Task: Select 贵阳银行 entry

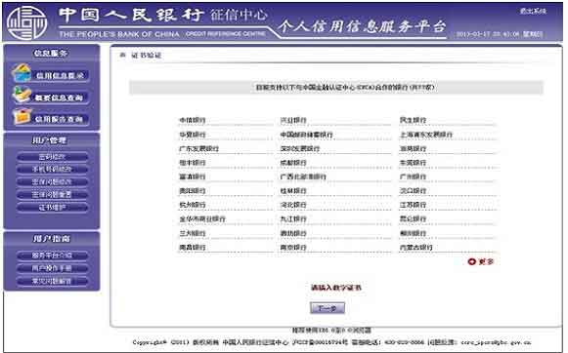Action: (193, 191)
